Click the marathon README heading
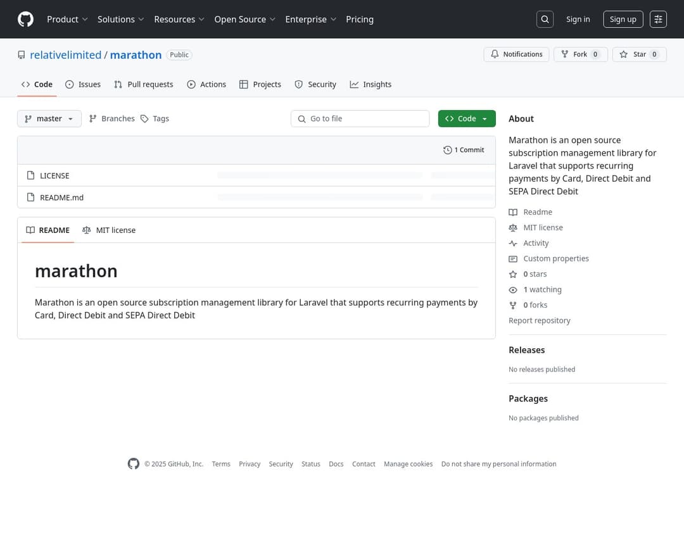Screen dimensions: 684x547 [76, 272]
